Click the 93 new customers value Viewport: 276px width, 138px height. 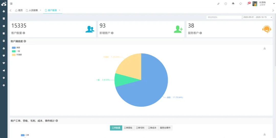pyautogui.click(x=103, y=26)
